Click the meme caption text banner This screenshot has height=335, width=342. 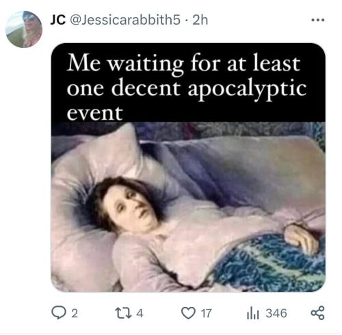tap(188, 83)
